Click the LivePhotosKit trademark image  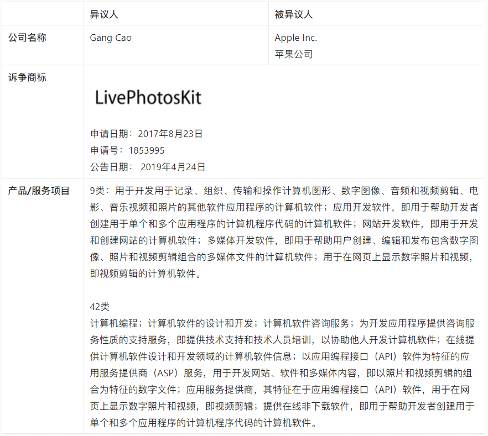(x=148, y=97)
